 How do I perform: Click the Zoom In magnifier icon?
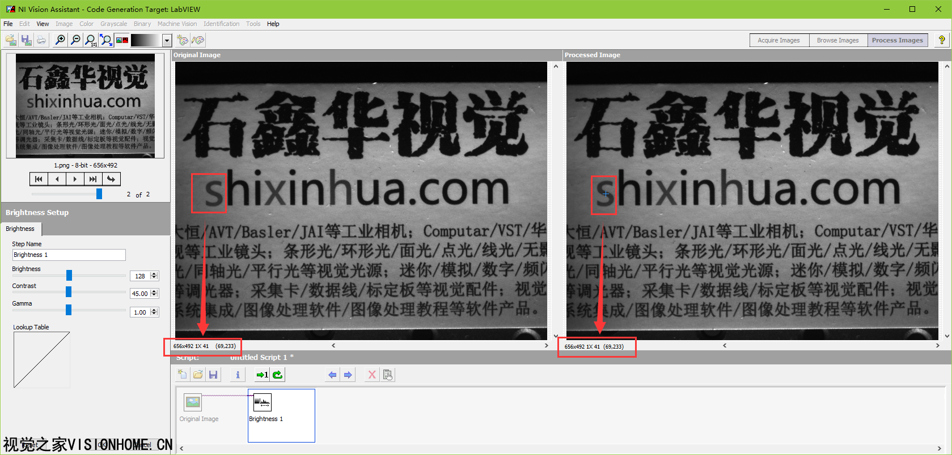(60, 40)
